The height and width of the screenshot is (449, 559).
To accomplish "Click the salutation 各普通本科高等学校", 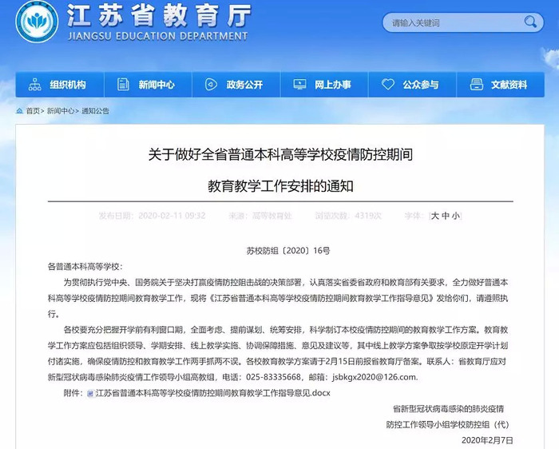I will [x=83, y=266].
